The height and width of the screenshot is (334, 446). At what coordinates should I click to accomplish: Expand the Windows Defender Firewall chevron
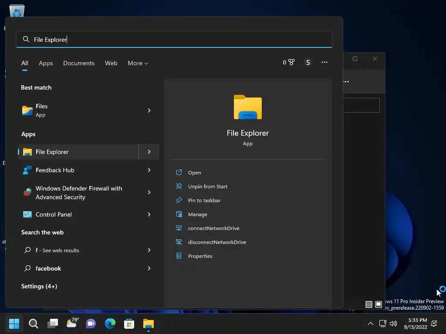[149, 193]
